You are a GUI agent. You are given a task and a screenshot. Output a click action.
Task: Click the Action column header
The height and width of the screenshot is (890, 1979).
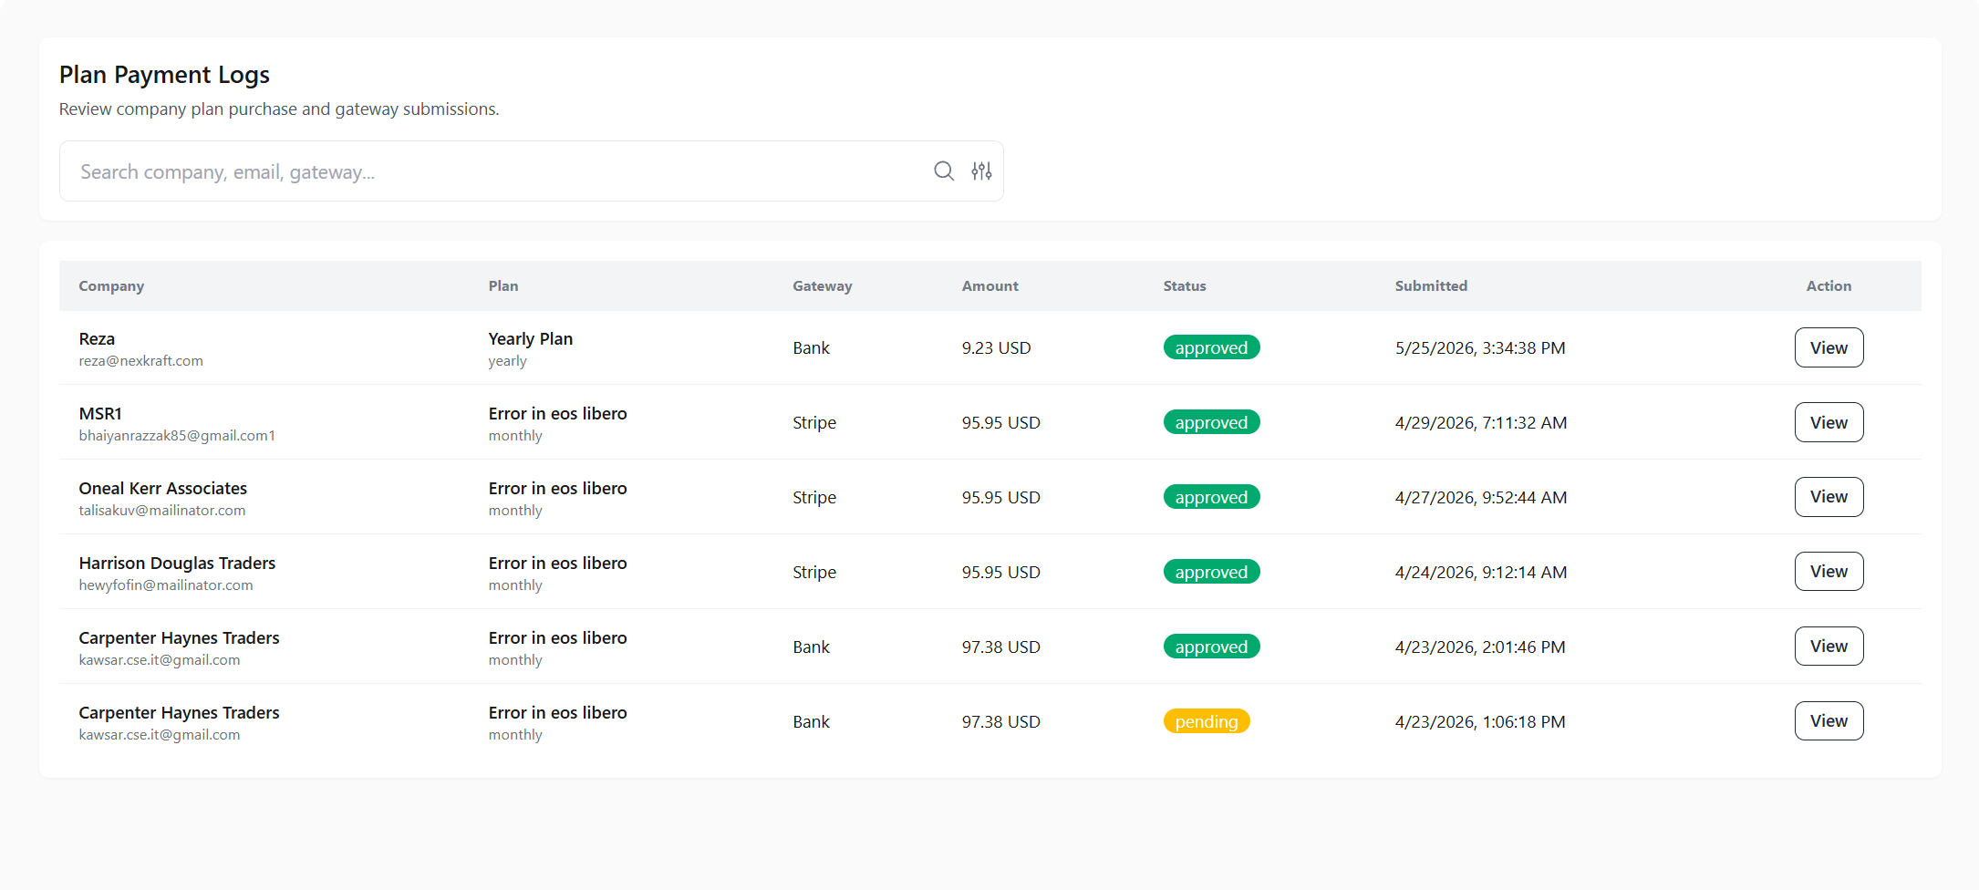click(x=1829, y=286)
